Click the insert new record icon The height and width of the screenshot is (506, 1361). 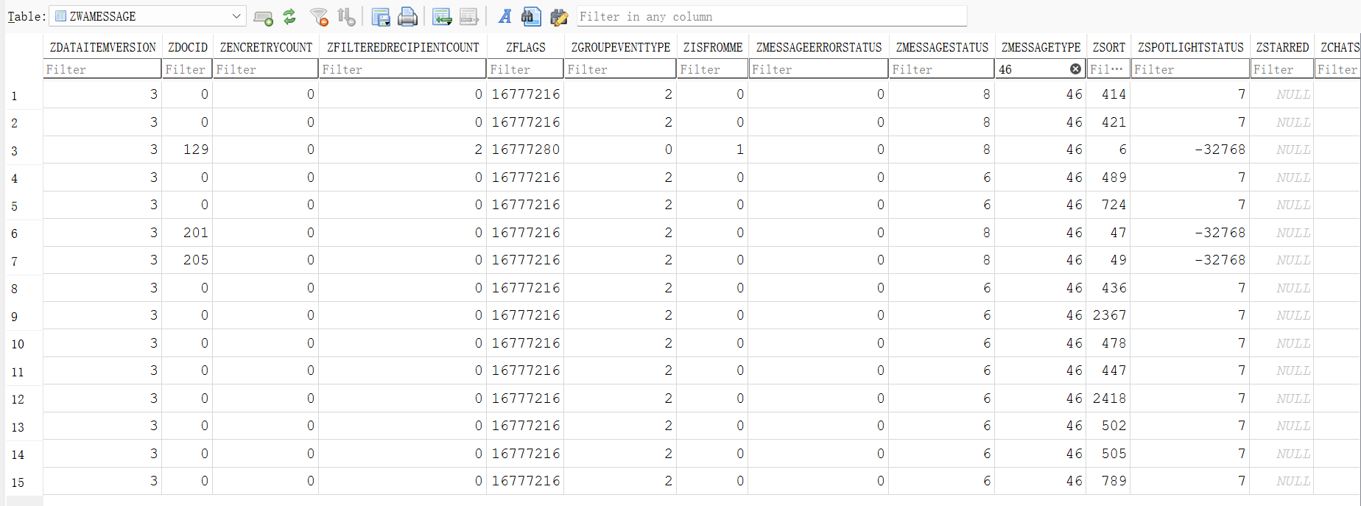[263, 16]
